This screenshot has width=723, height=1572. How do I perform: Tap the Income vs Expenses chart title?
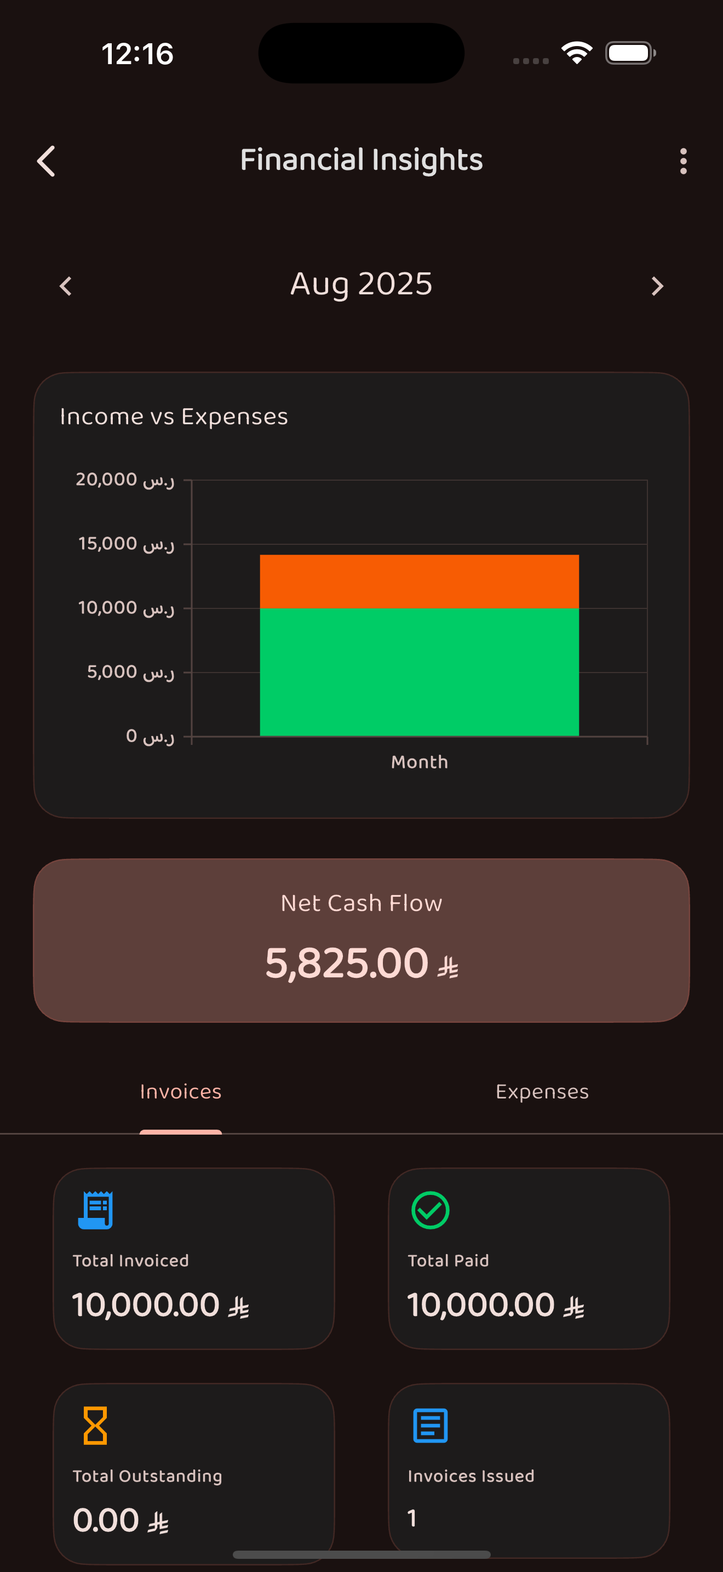pyautogui.click(x=174, y=417)
